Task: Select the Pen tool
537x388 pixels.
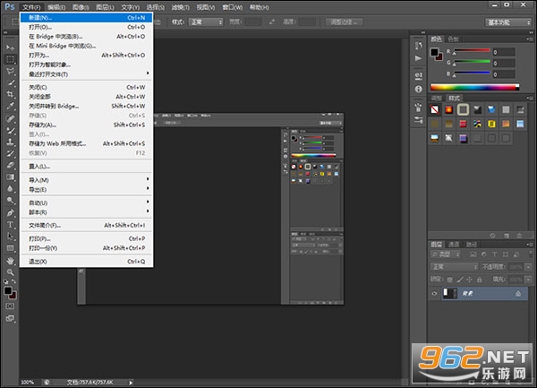Action: tap(10, 213)
